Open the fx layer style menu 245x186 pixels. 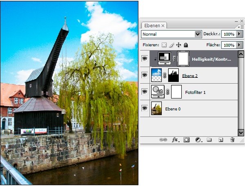175,140
